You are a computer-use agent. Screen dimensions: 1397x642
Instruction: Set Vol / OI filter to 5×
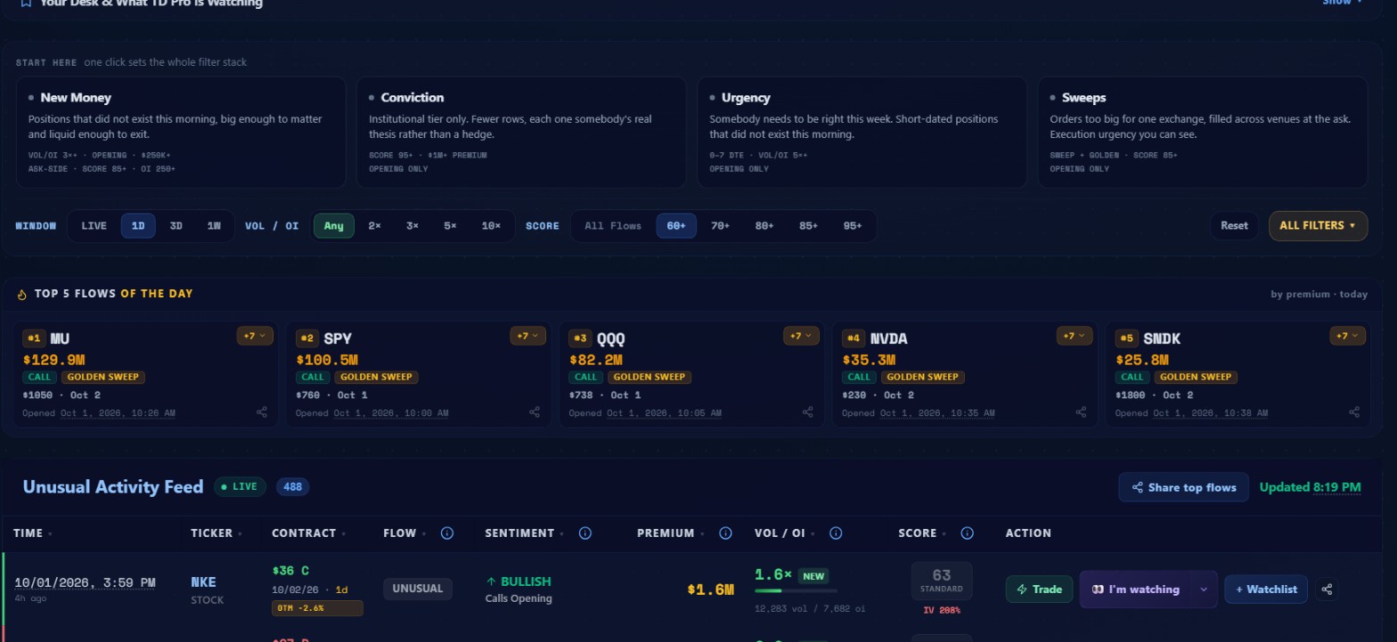(450, 226)
